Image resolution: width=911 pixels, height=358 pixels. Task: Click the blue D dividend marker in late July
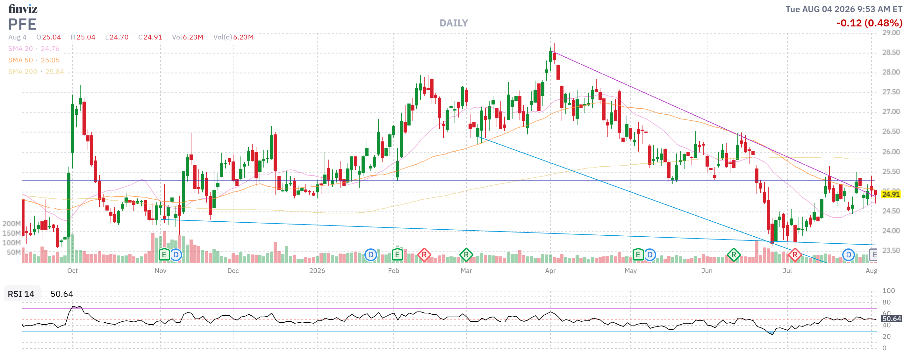[x=848, y=254]
